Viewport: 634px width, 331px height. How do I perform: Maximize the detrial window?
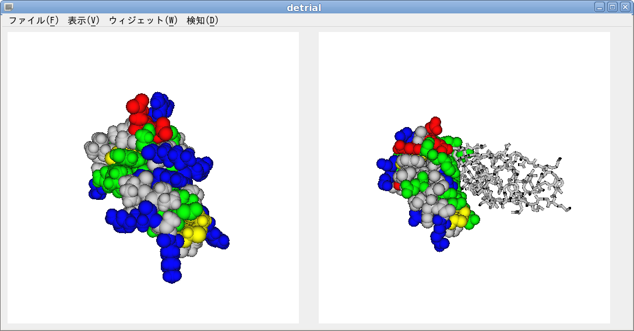pos(612,7)
